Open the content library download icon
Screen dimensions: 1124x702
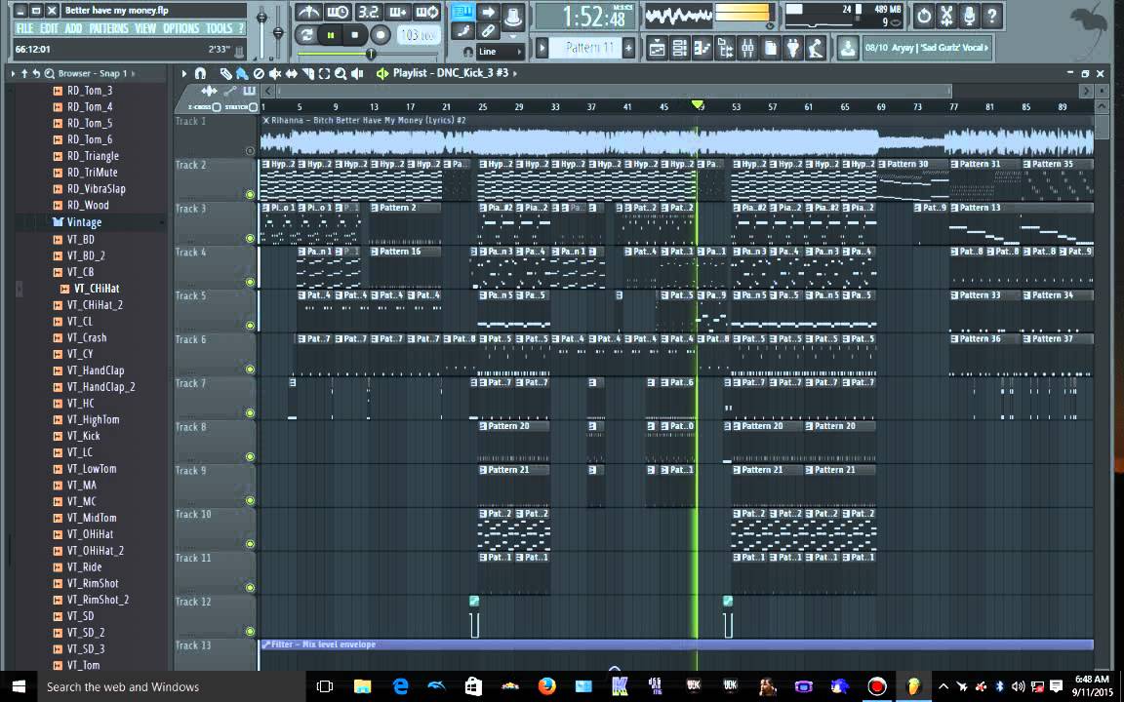[x=847, y=48]
